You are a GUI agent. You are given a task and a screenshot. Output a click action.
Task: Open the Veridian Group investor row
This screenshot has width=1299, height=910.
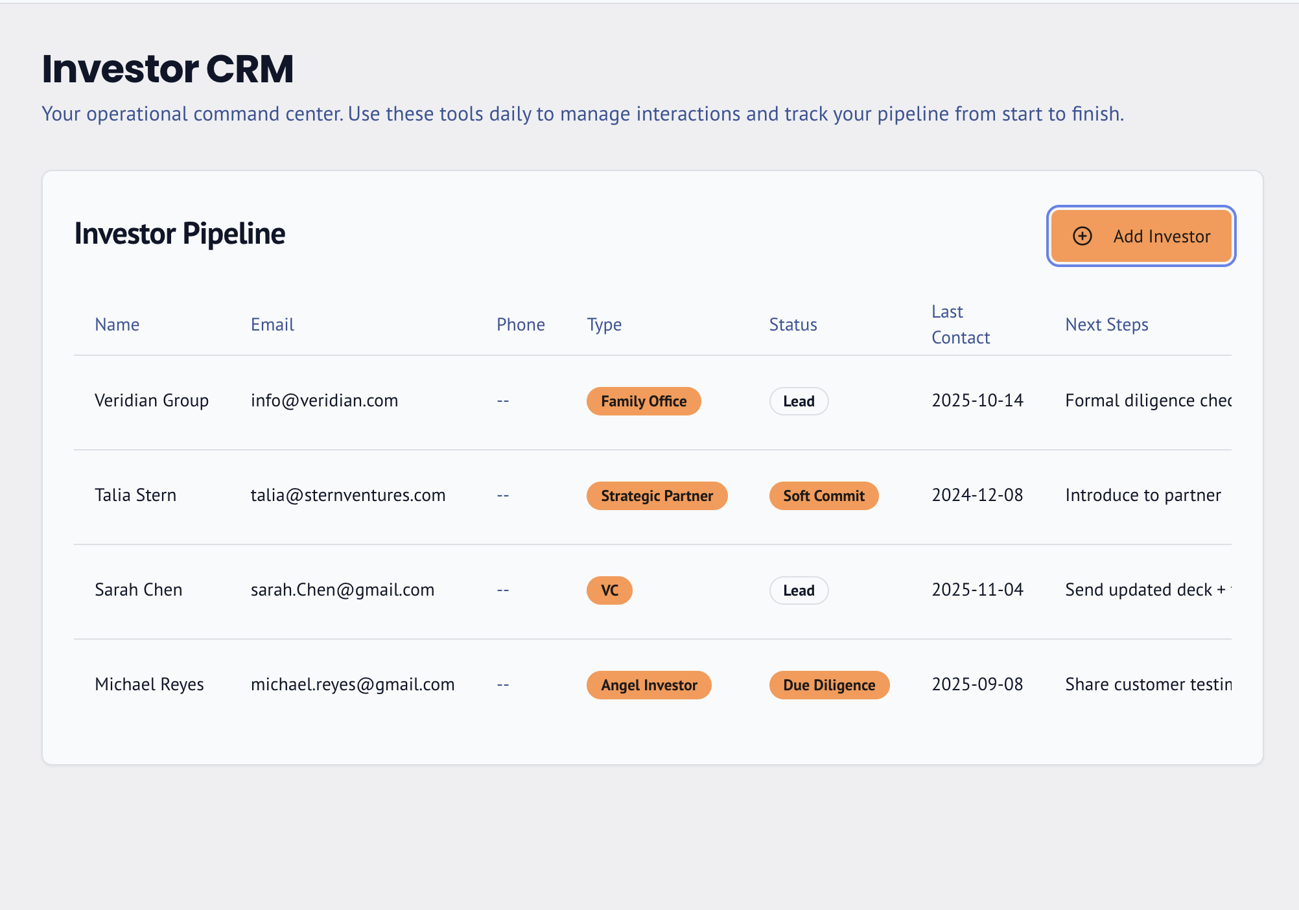[x=151, y=401]
